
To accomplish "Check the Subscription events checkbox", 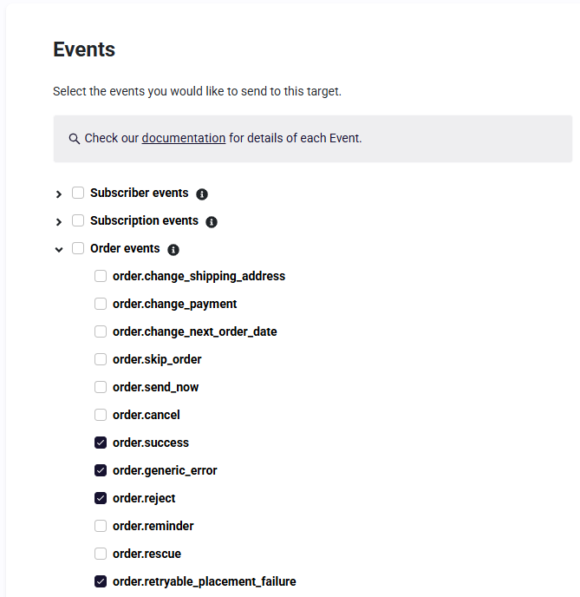I will 78,220.
